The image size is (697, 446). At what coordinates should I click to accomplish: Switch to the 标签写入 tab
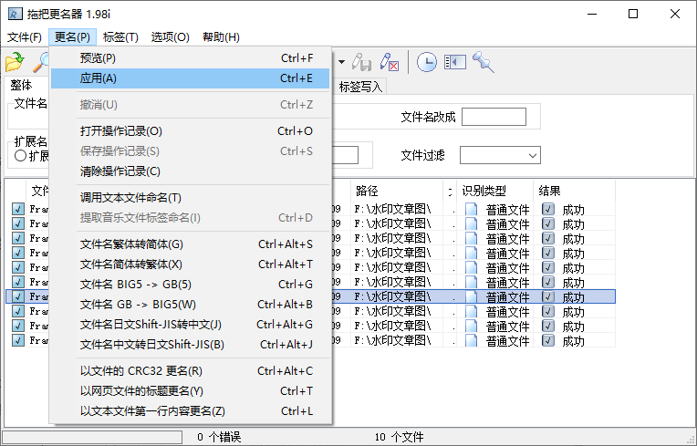[x=360, y=87]
